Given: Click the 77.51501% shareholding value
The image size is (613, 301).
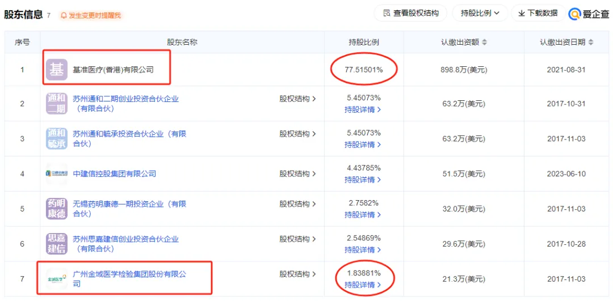Looking at the screenshot, I should (364, 70).
